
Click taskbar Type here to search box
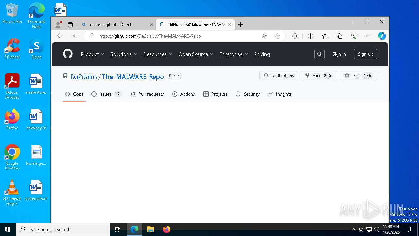click(63, 229)
